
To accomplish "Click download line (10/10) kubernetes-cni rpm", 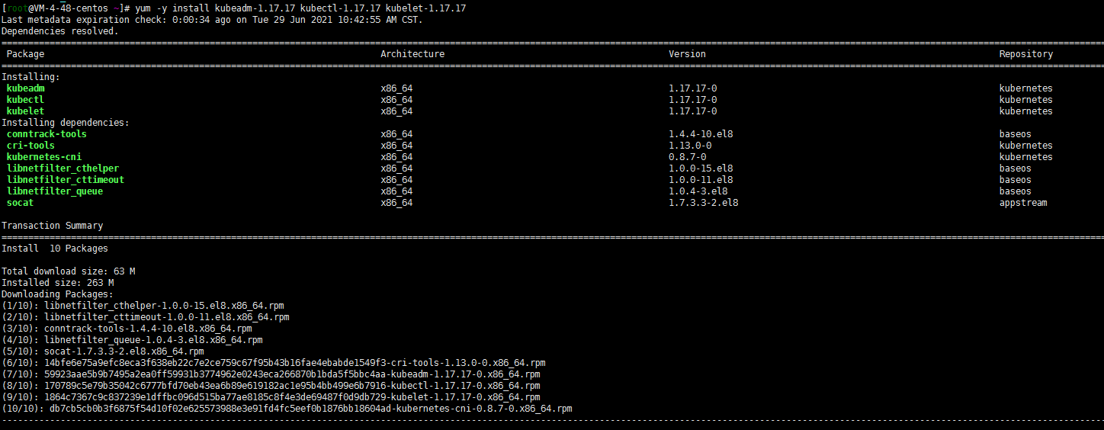I will pyautogui.click(x=287, y=409).
